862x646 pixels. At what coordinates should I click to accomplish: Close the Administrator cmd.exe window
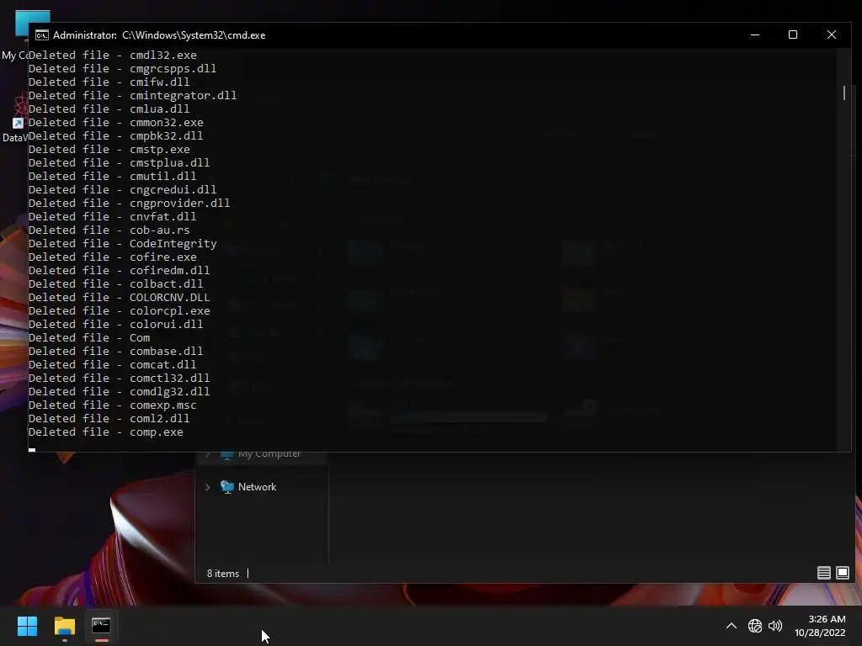(831, 34)
